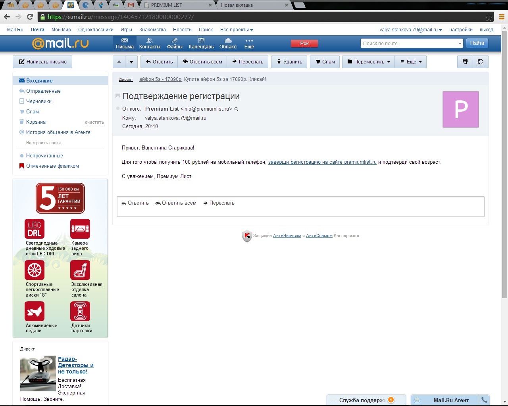Viewport: 508px width, 406px height.
Task: Open the Chrome menu button
Action: click(x=501, y=17)
